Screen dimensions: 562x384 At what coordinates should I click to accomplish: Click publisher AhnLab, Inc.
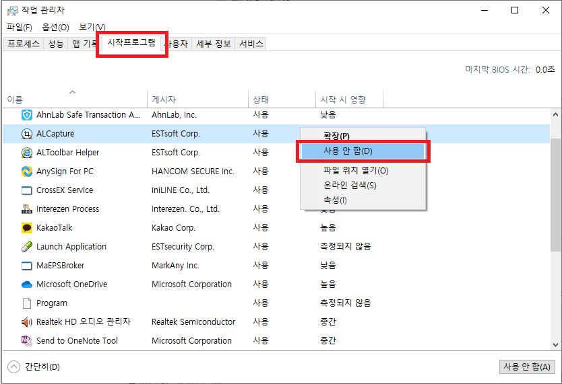[x=174, y=115]
